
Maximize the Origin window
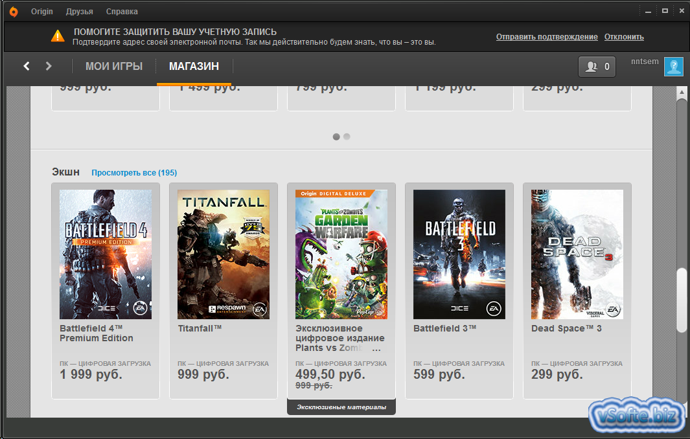pyautogui.click(x=665, y=11)
